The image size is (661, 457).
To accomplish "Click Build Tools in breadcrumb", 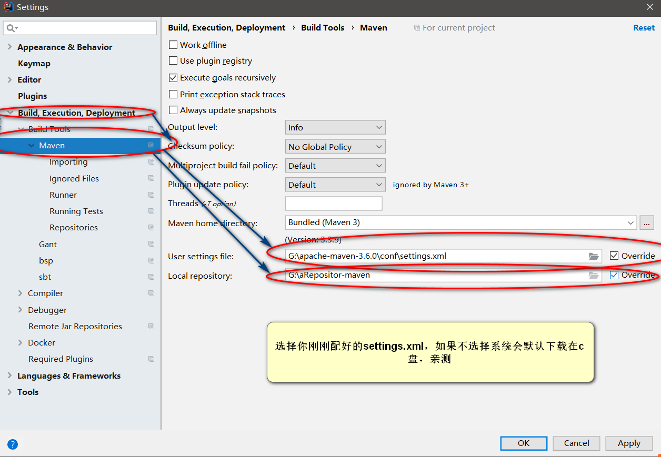I will (x=323, y=28).
